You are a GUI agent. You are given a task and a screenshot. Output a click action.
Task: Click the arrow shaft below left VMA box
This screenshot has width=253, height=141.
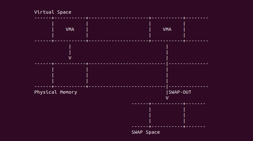click(x=70, y=49)
